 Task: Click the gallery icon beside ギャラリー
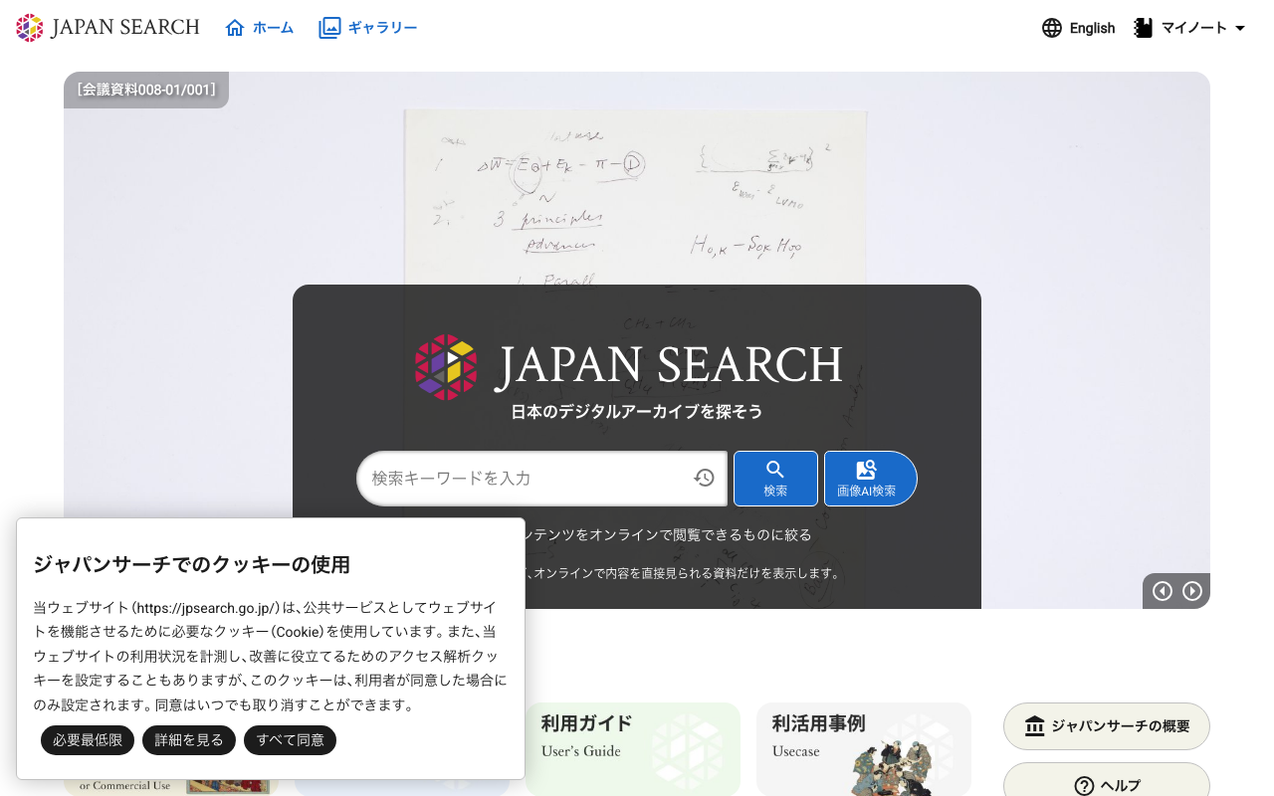329,27
